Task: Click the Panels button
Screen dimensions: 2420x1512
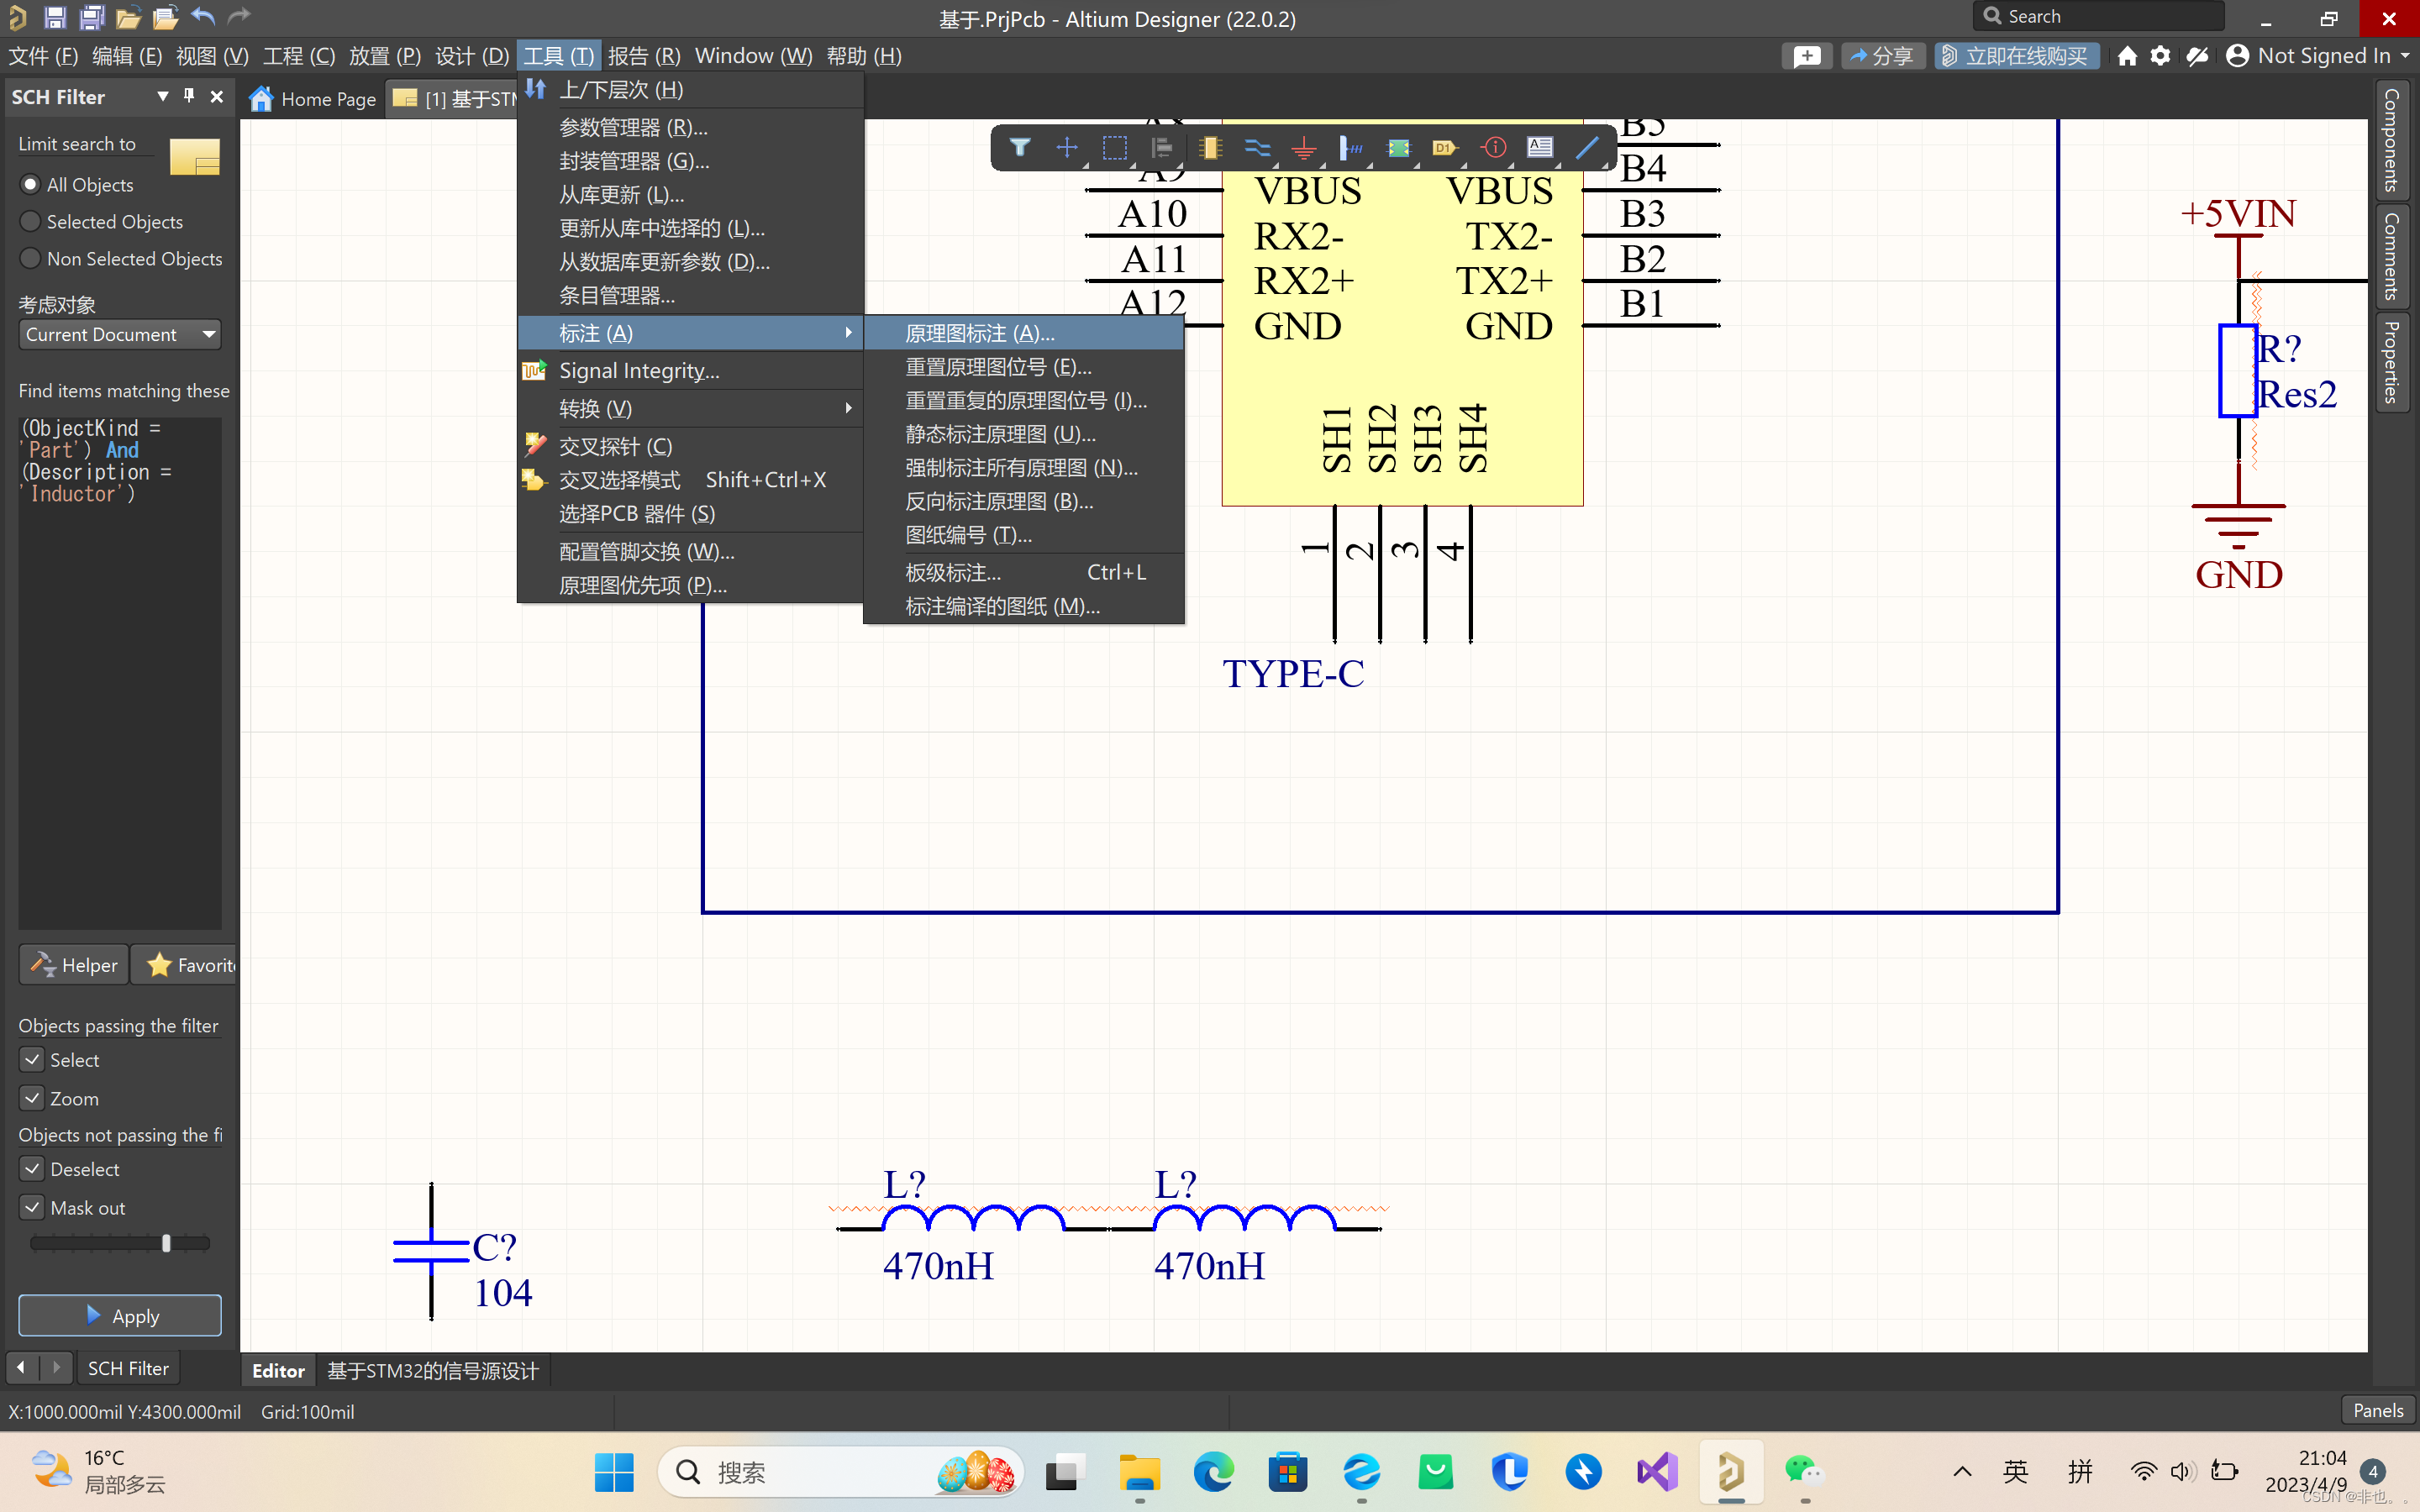Action: click(2377, 1410)
